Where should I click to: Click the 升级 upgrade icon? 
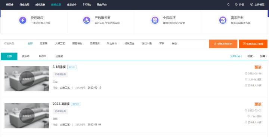point(236,4)
